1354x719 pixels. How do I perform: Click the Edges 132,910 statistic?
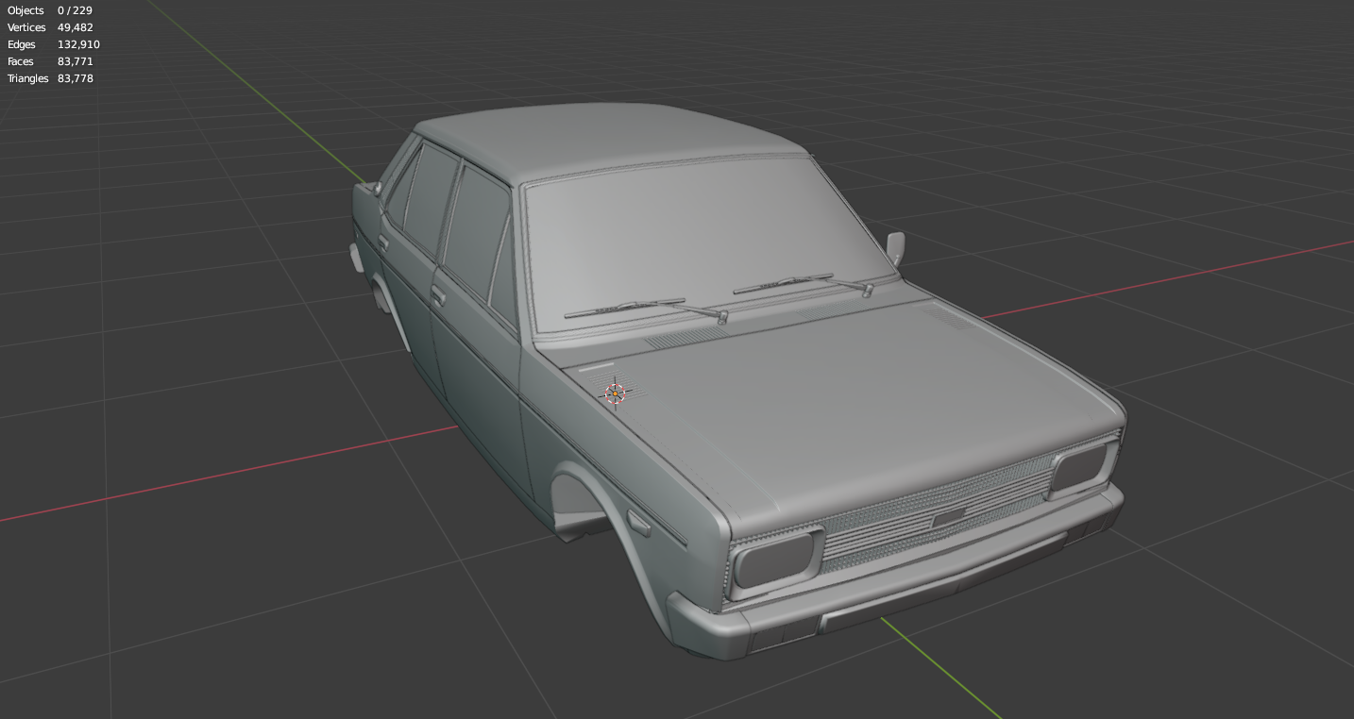click(54, 44)
